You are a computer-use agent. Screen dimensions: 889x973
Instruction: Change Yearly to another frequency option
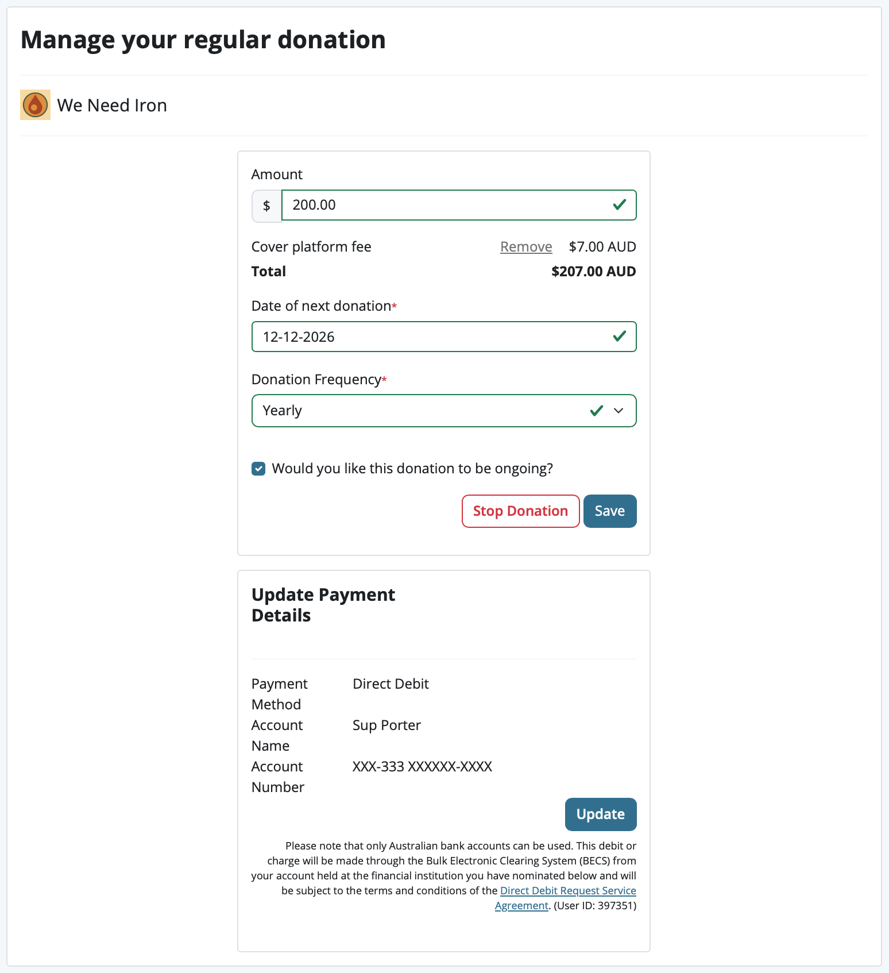443,410
